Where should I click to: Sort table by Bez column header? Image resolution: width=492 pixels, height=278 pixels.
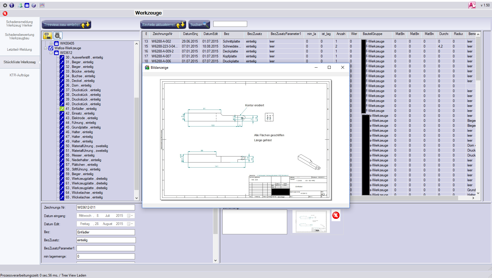233,34
